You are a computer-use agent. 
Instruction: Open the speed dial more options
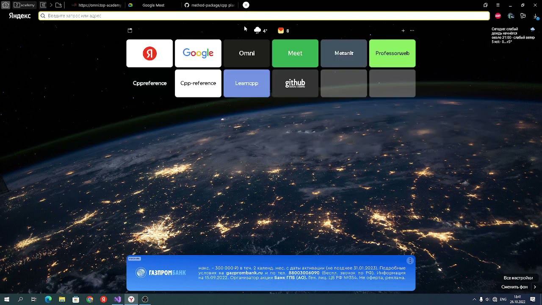coord(412,30)
